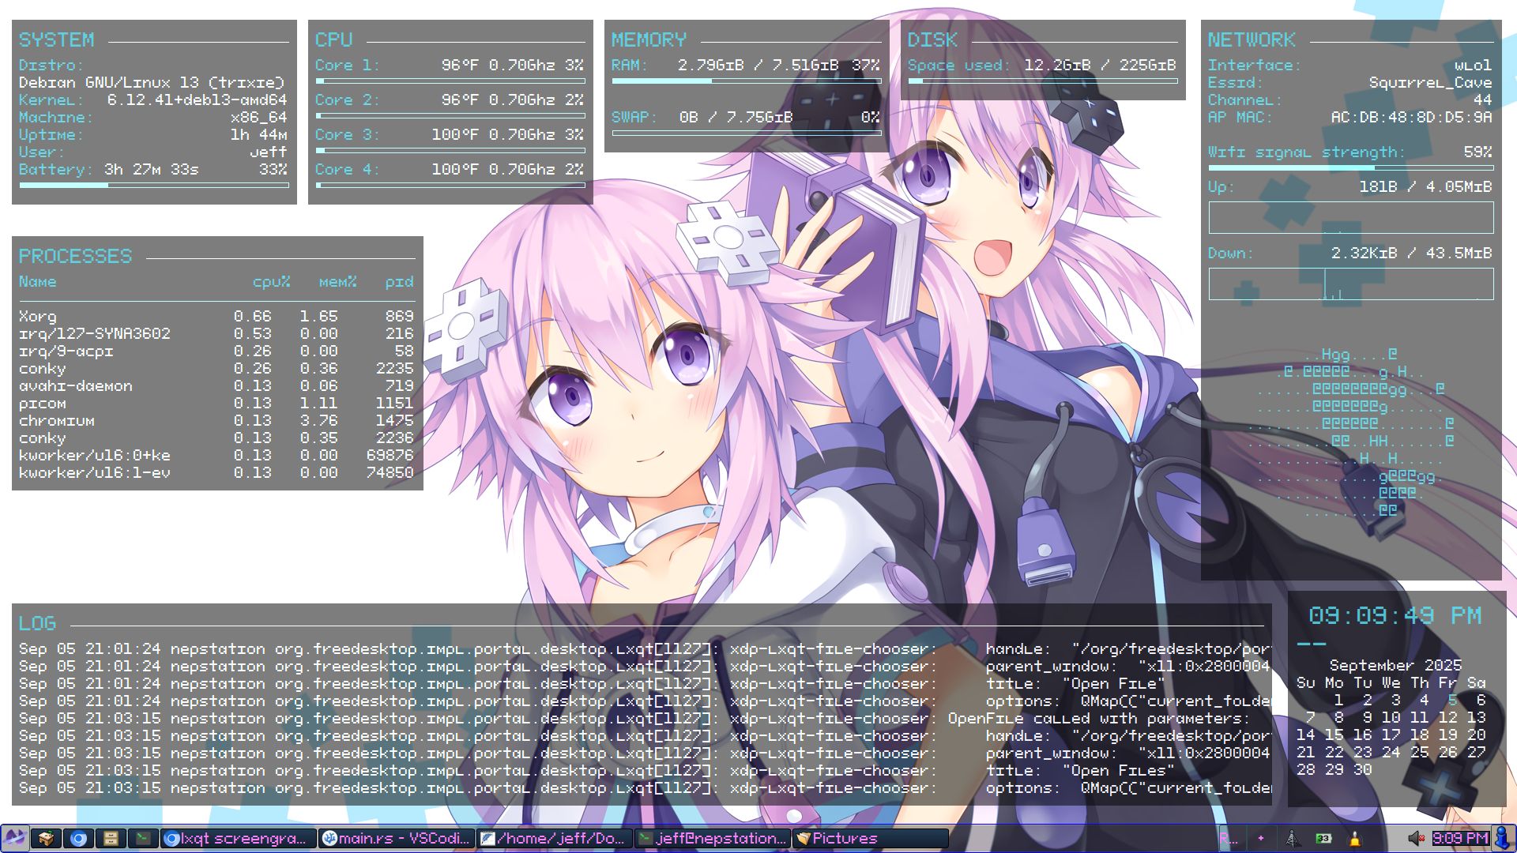Screen dimensions: 1517x853
Task: Open the main application menu button
Action: pos(14,838)
